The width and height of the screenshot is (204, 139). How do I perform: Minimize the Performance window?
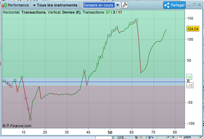(189, 5)
